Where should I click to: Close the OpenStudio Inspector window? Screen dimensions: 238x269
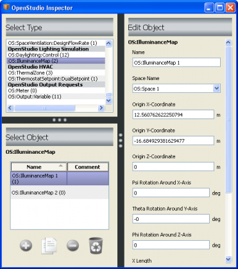pyautogui.click(x=230, y=8)
